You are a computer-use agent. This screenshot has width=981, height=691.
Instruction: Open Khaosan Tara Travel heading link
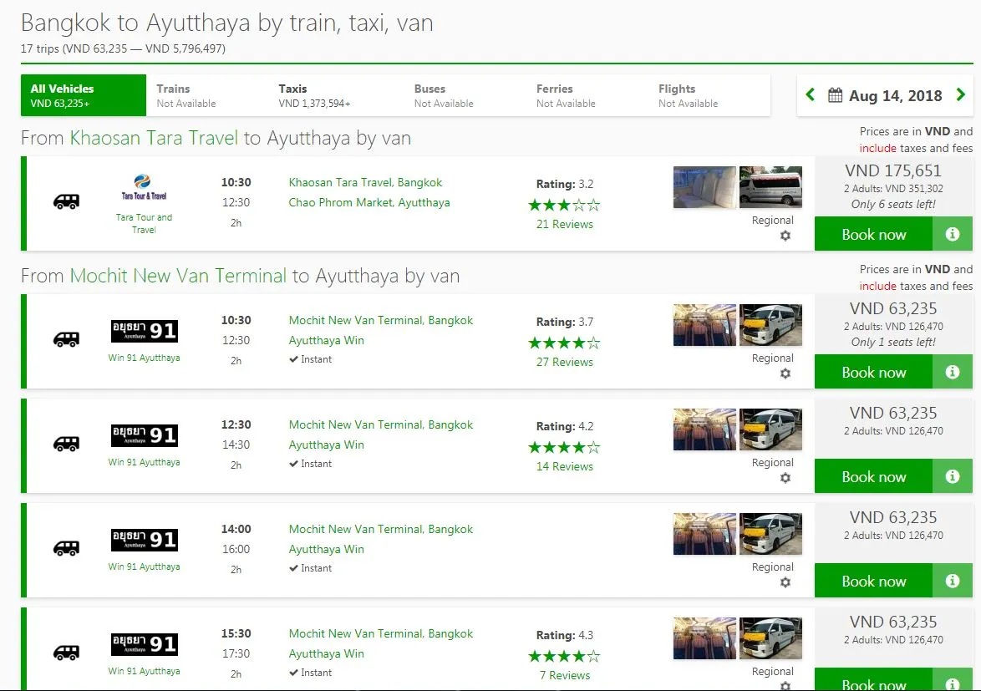click(x=154, y=138)
